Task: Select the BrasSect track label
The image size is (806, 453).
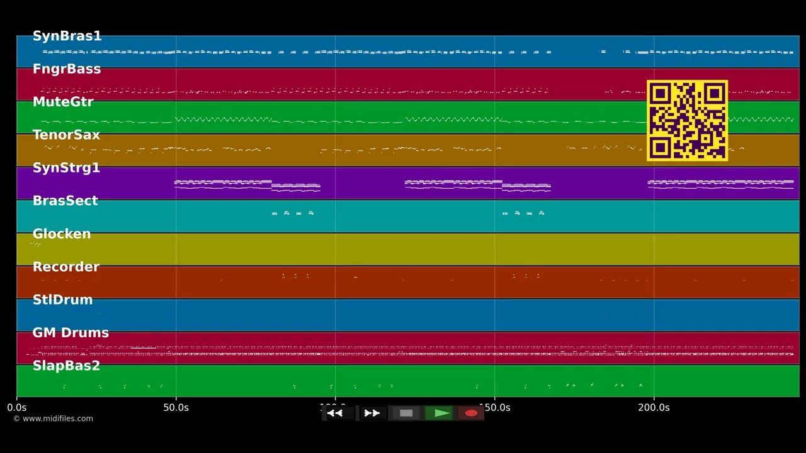Action: [65, 201]
